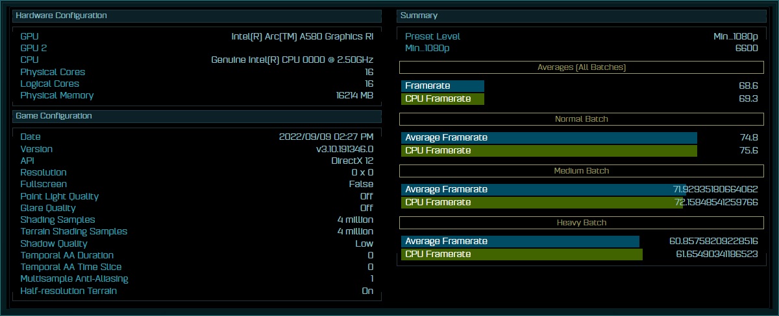Click the Hardware Configuration section header
This screenshot has width=779, height=316.
coord(197,16)
